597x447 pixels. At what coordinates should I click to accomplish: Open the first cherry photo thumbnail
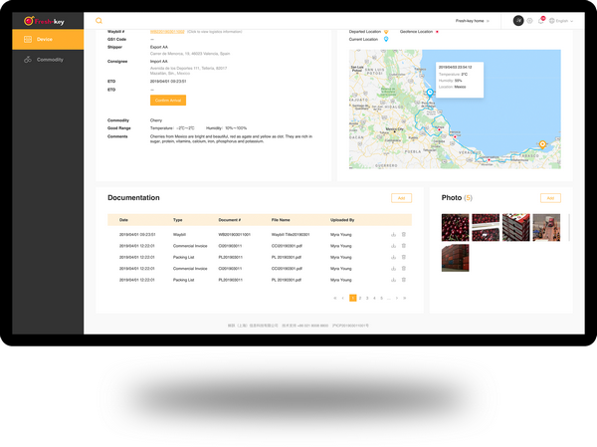click(x=455, y=227)
